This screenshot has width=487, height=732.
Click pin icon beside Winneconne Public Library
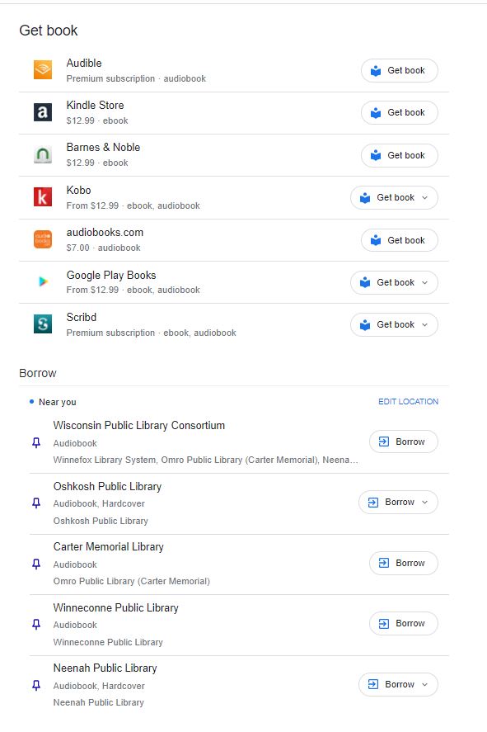point(36,624)
